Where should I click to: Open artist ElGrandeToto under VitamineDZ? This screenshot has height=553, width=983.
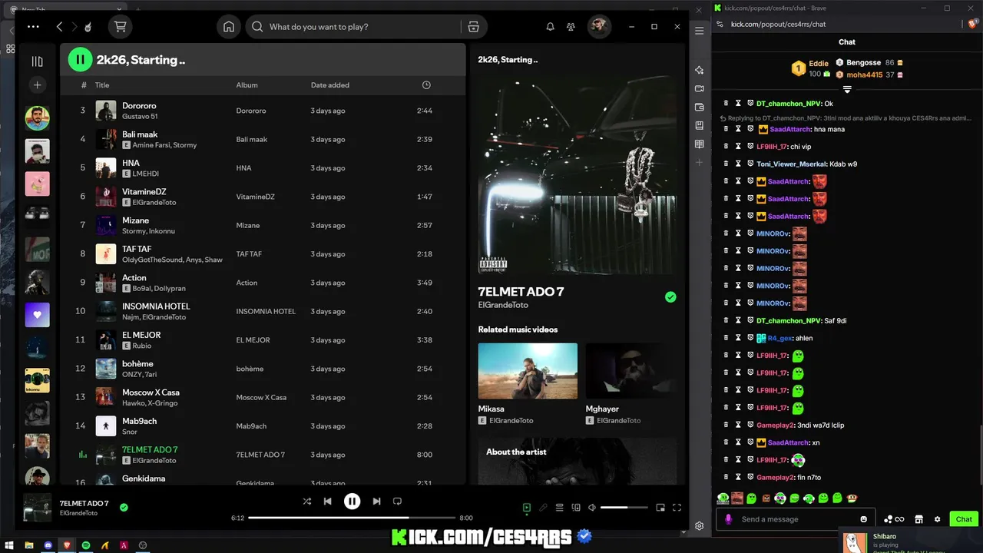[154, 203]
